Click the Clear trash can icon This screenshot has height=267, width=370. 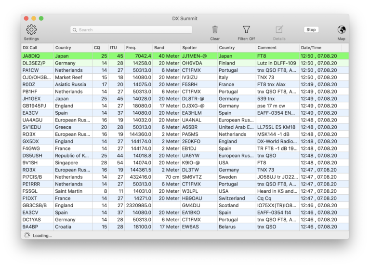point(215,30)
